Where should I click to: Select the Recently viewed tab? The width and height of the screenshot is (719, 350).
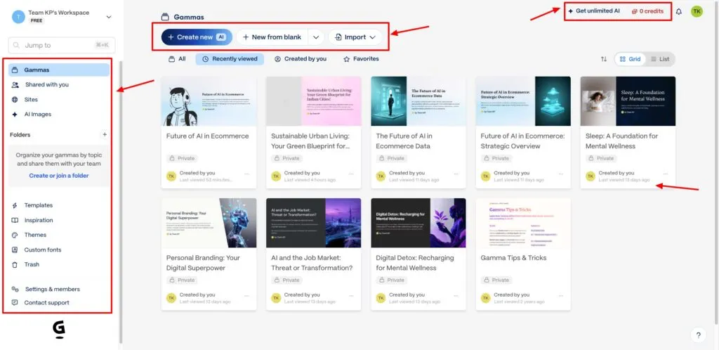click(x=230, y=59)
